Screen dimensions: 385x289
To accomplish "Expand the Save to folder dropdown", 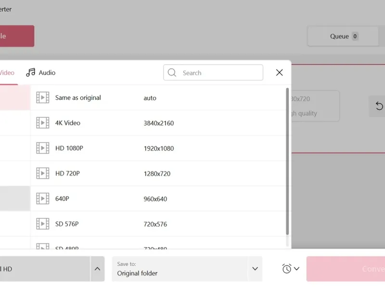I will [255, 269].
